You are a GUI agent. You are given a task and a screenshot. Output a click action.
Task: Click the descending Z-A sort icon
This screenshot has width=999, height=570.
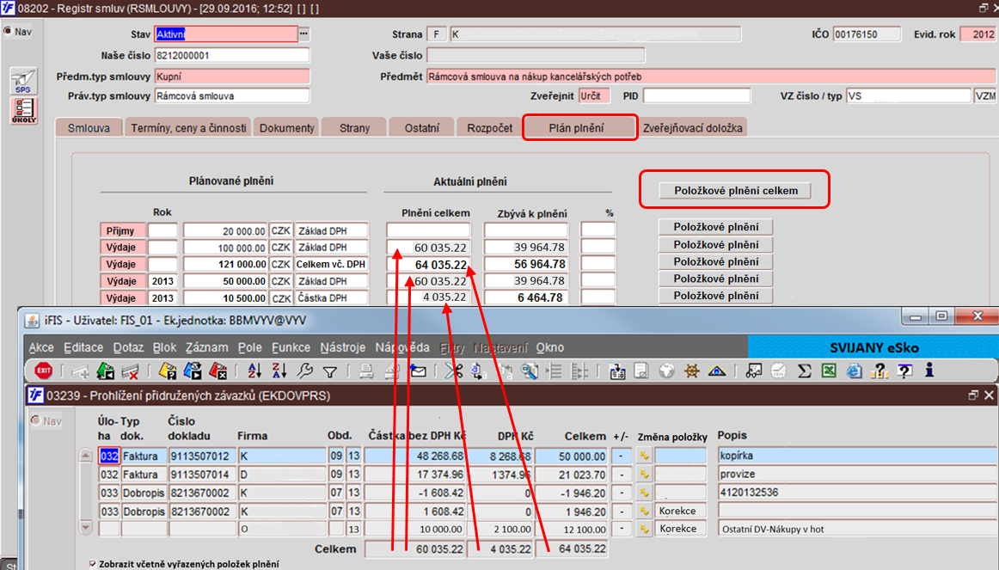click(x=279, y=371)
